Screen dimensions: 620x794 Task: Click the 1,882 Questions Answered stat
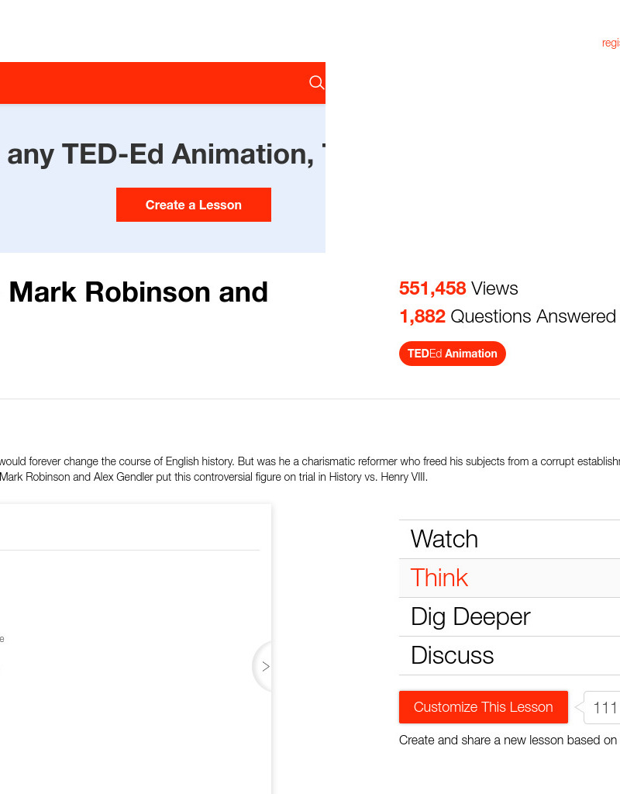(x=507, y=316)
